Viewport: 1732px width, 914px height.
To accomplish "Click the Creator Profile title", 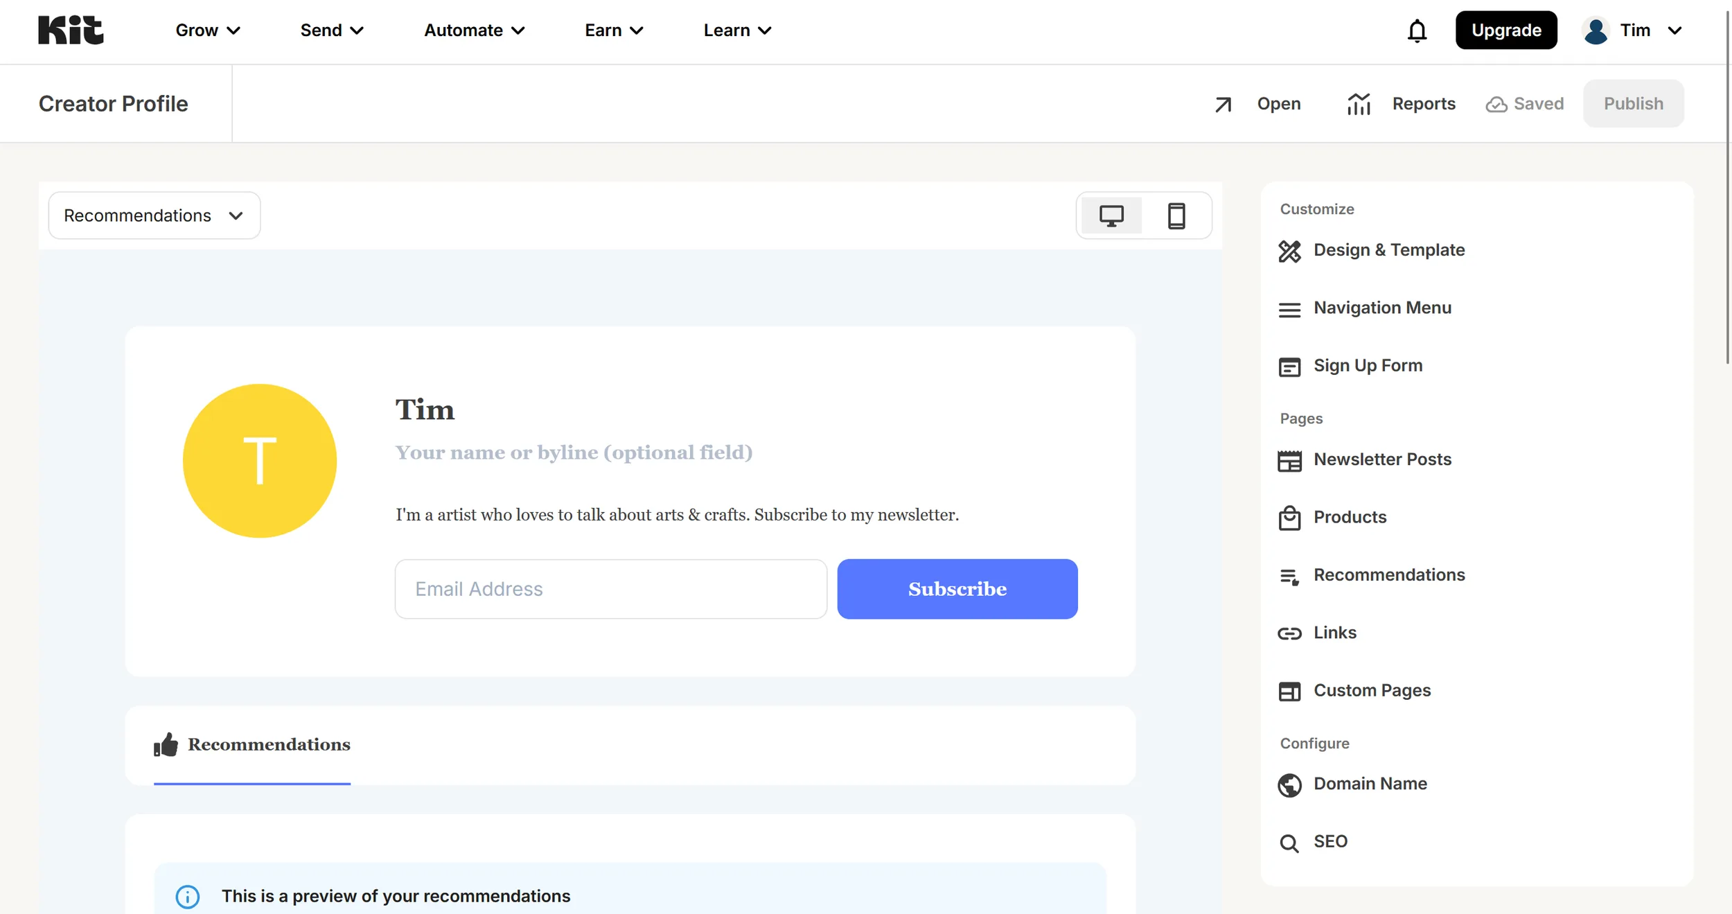I will (113, 104).
